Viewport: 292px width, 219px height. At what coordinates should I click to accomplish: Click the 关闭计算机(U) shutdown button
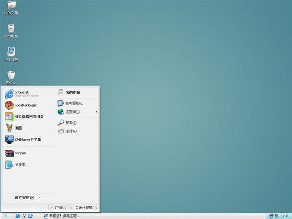83,208
